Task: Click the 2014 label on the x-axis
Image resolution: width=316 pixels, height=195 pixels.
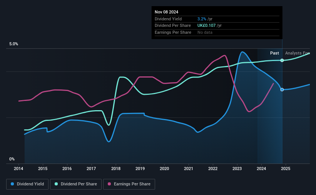Action: tap(18, 169)
